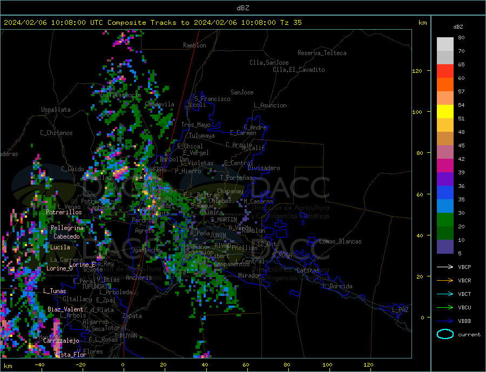Click the 'dBZ' title at the top

point(242,8)
